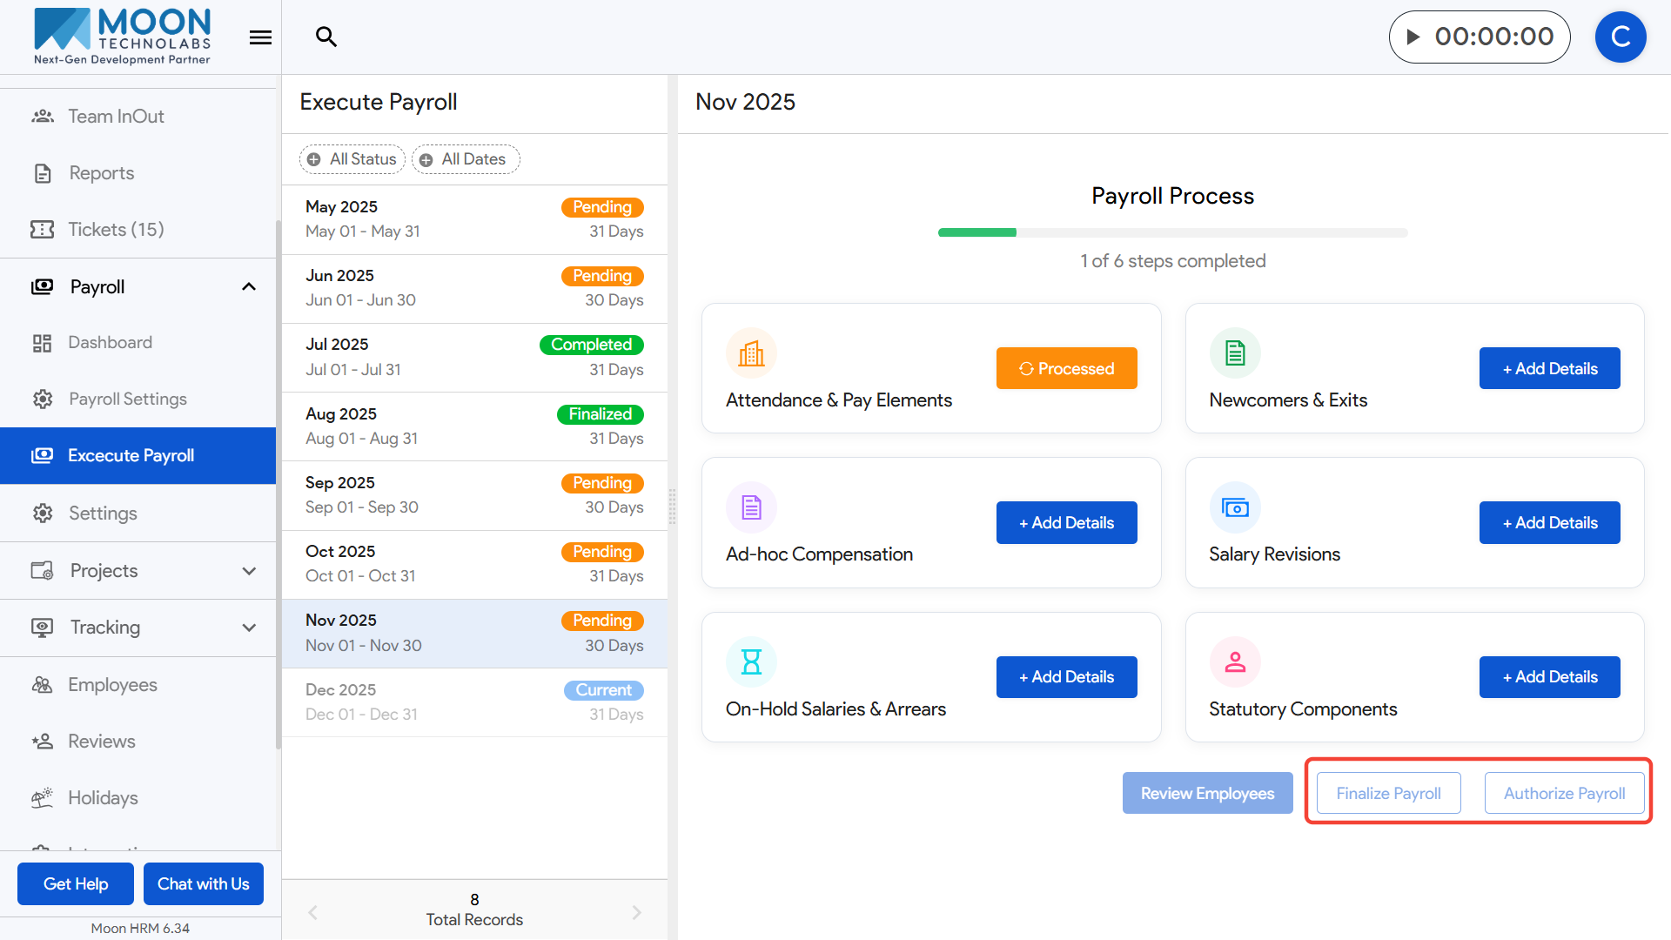Go to Payroll Dashboard menu item
The image size is (1671, 940).
pyautogui.click(x=110, y=342)
